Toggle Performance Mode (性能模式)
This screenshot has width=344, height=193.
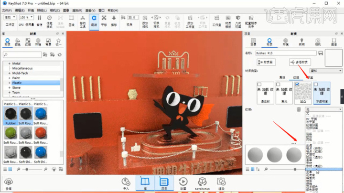point(49,21)
